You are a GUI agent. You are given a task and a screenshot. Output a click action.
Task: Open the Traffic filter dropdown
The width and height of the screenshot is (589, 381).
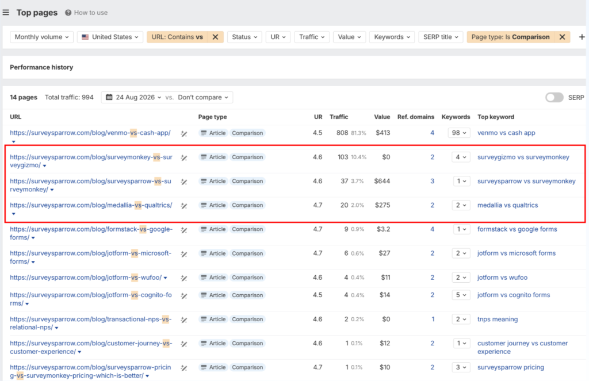tap(311, 37)
